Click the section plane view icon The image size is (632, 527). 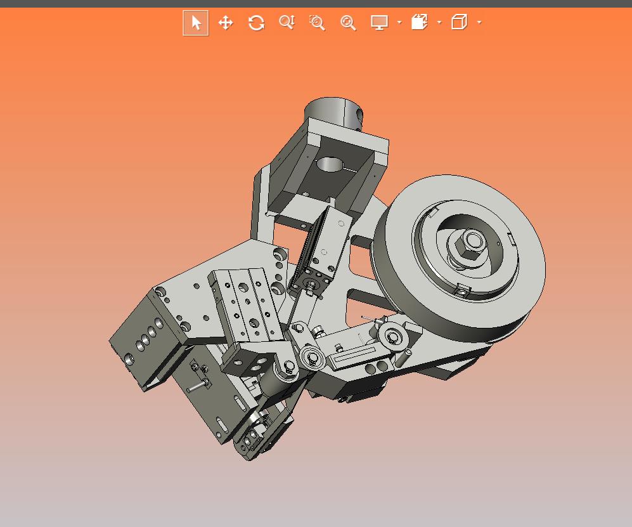pos(419,22)
